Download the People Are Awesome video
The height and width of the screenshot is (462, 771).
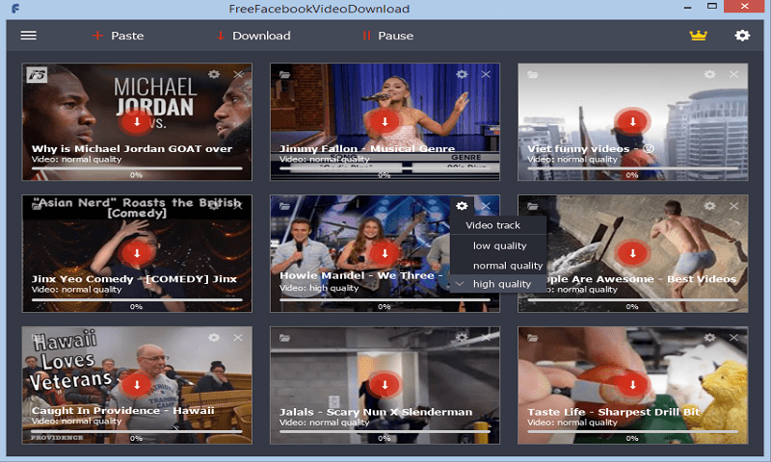coord(632,253)
